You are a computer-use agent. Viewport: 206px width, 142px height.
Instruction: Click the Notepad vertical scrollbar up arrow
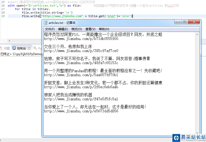coord(197,34)
